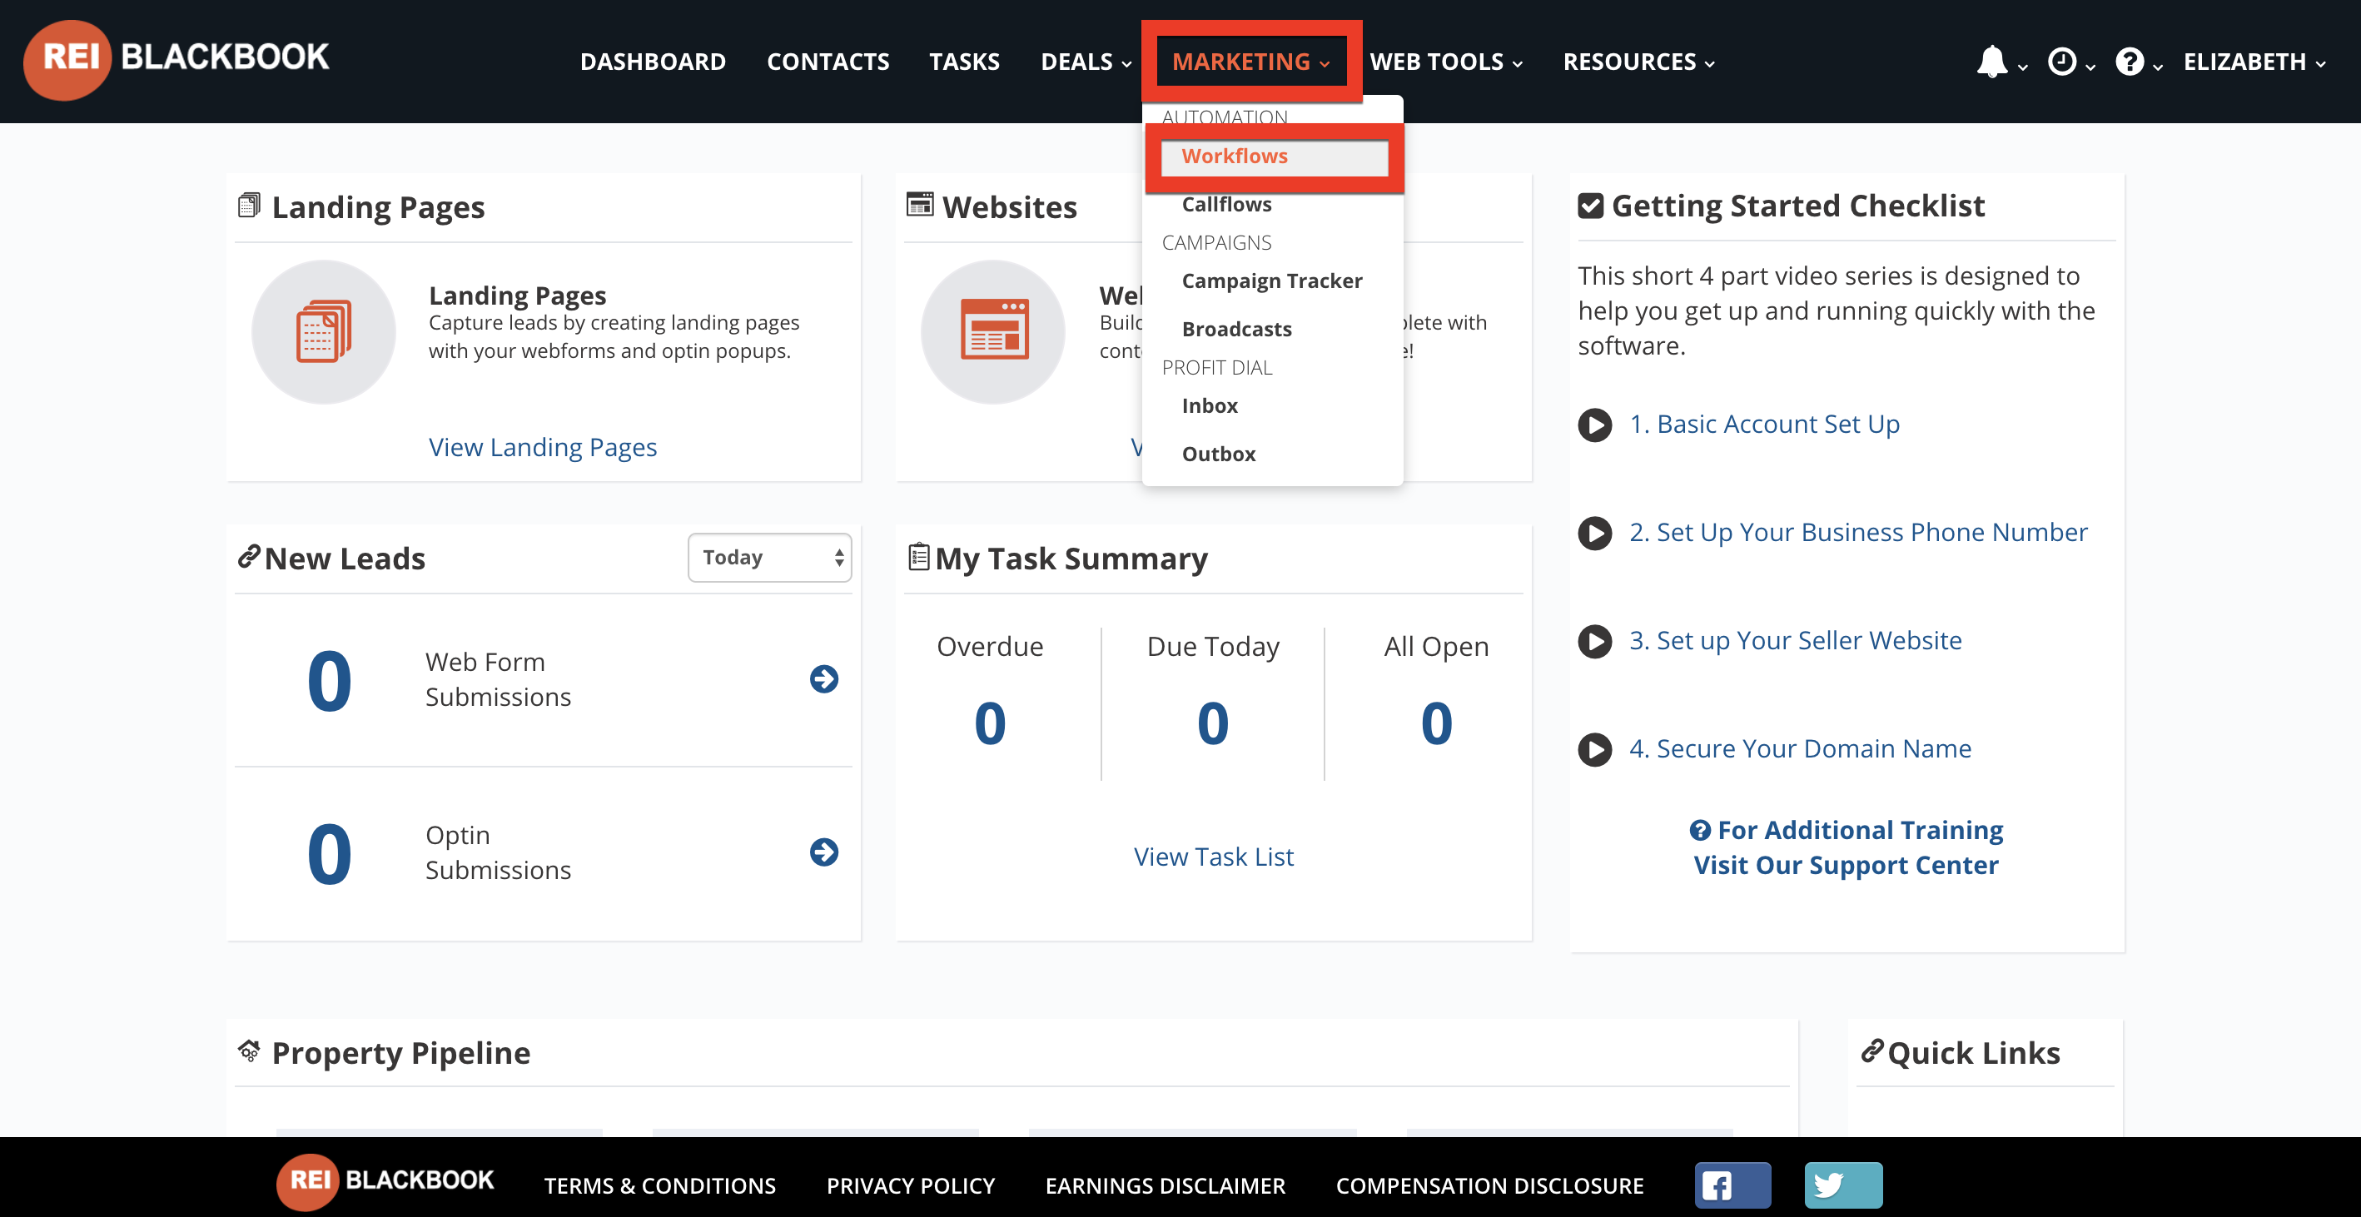
Task: Click the Web Form Submissions count
Action: click(x=329, y=681)
